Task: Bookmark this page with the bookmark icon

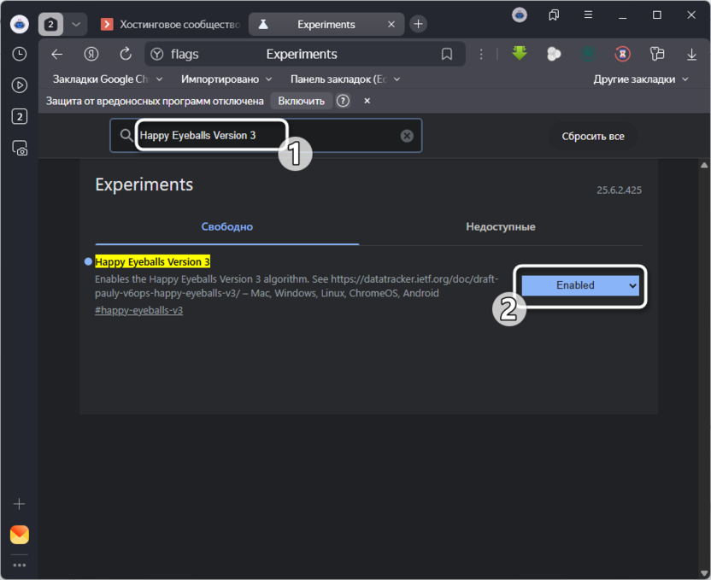Action: (x=447, y=55)
